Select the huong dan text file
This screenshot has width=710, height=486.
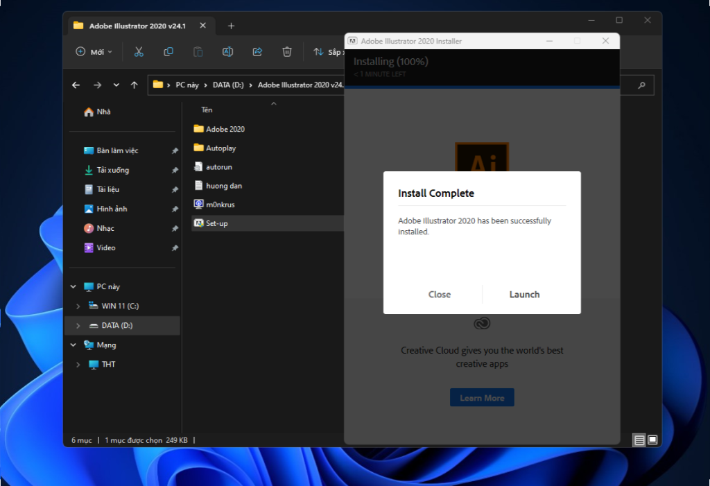218,186
